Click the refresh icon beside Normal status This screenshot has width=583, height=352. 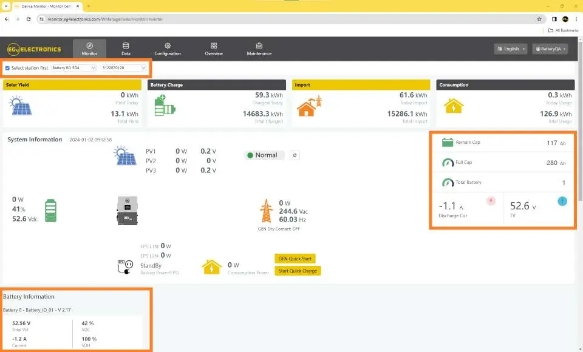[295, 155]
